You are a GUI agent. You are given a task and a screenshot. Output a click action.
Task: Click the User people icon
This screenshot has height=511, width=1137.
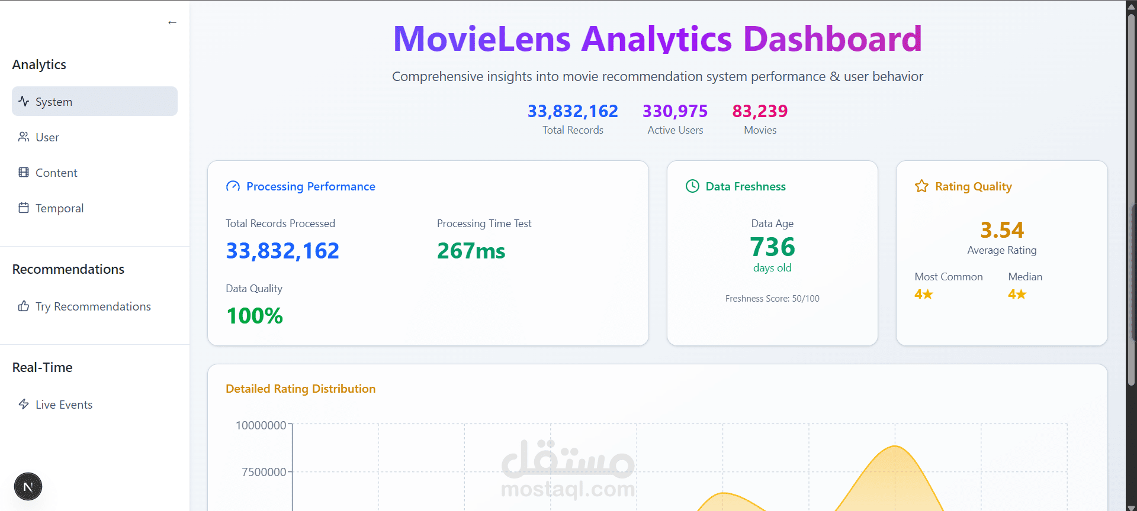pos(24,137)
